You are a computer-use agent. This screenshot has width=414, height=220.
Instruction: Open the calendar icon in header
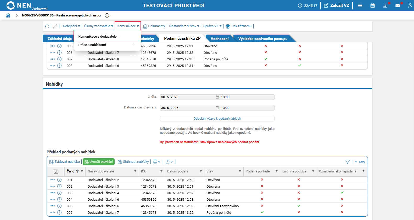point(372,5)
